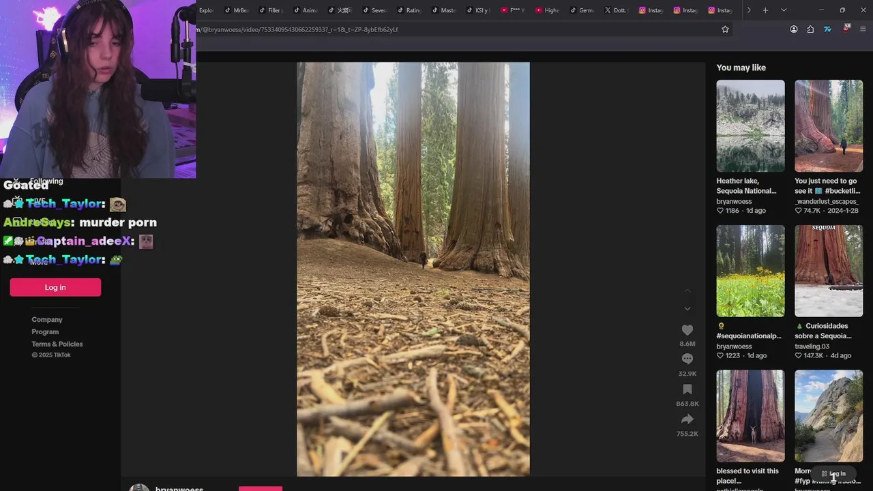Switch to the Maste TikTok tab
The width and height of the screenshot is (873, 491).
tap(444, 10)
